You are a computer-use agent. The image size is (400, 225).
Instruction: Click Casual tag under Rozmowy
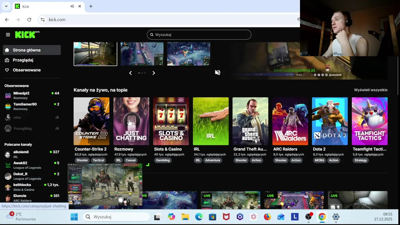tap(131, 160)
